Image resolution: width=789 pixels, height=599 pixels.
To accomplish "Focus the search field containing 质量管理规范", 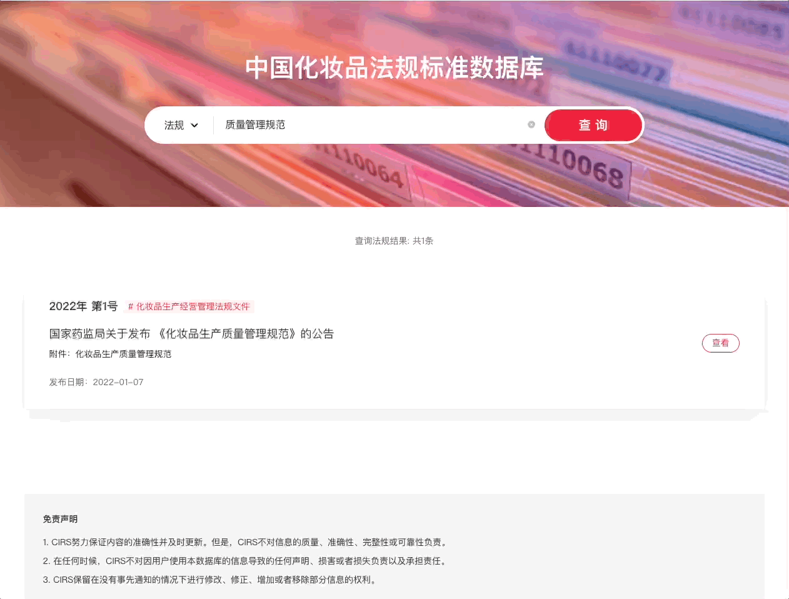I will 369,125.
